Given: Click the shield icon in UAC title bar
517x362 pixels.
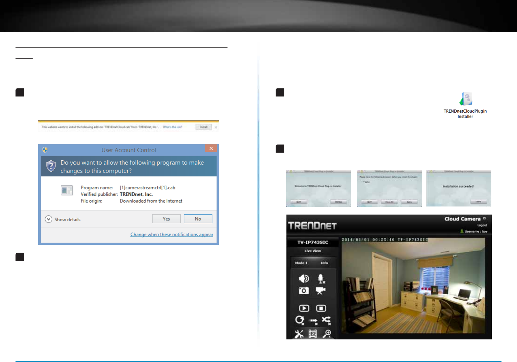Looking at the screenshot, I should click(45, 150).
